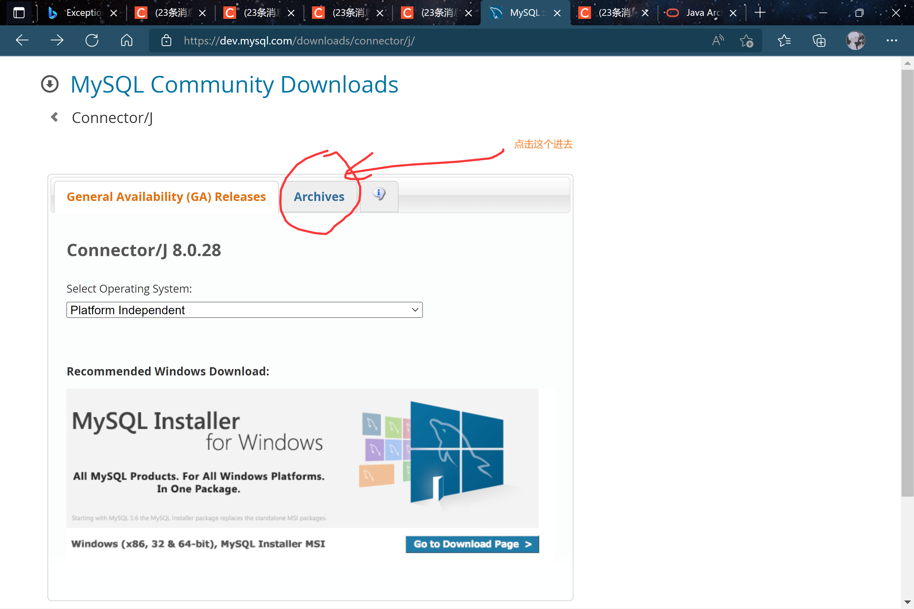This screenshot has width=914, height=609.
Task: Open the browser home page
Action: coord(126,40)
